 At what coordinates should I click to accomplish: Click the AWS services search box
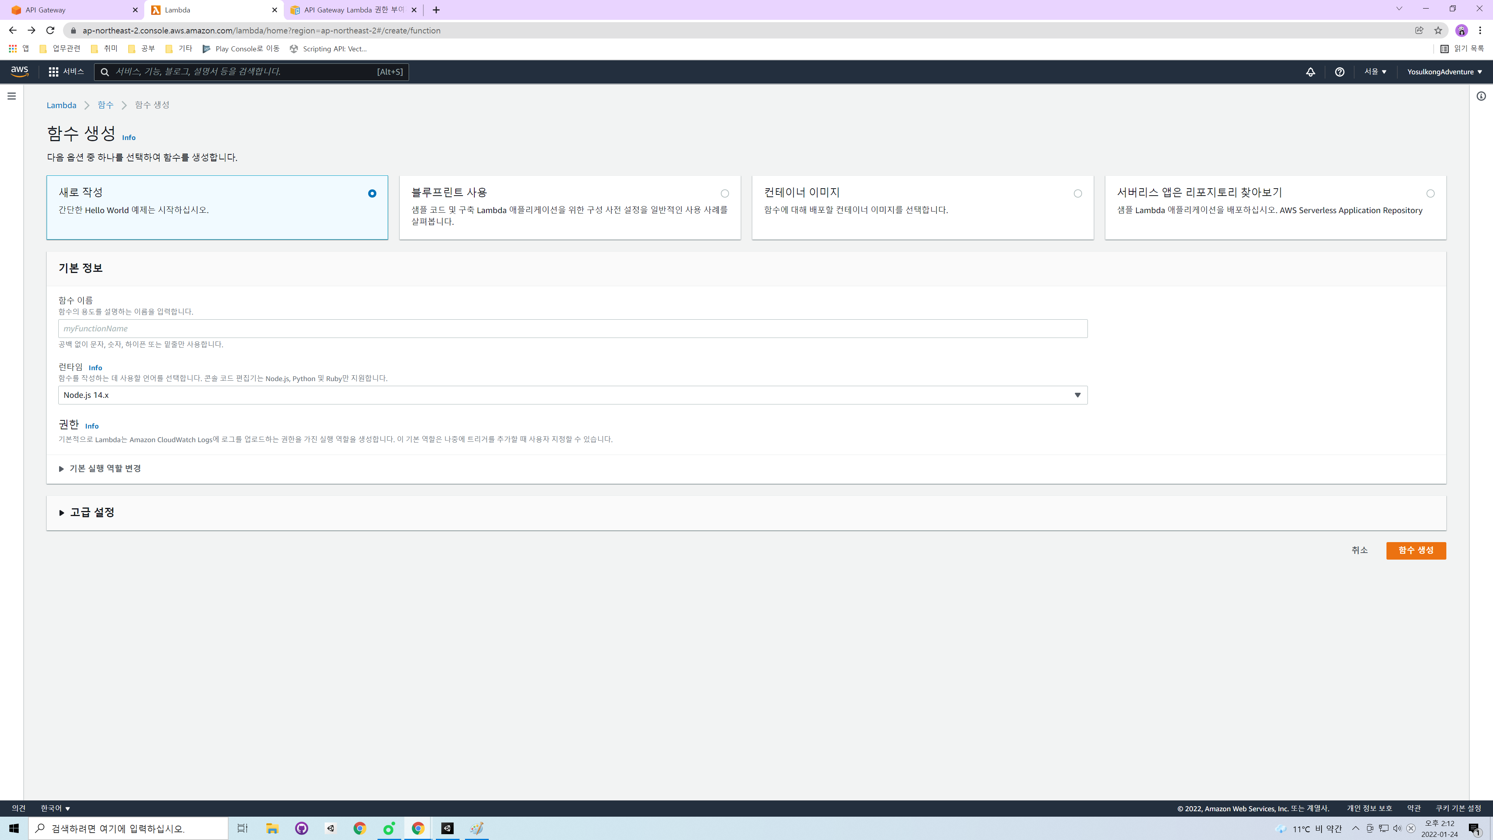click(252, 72)
